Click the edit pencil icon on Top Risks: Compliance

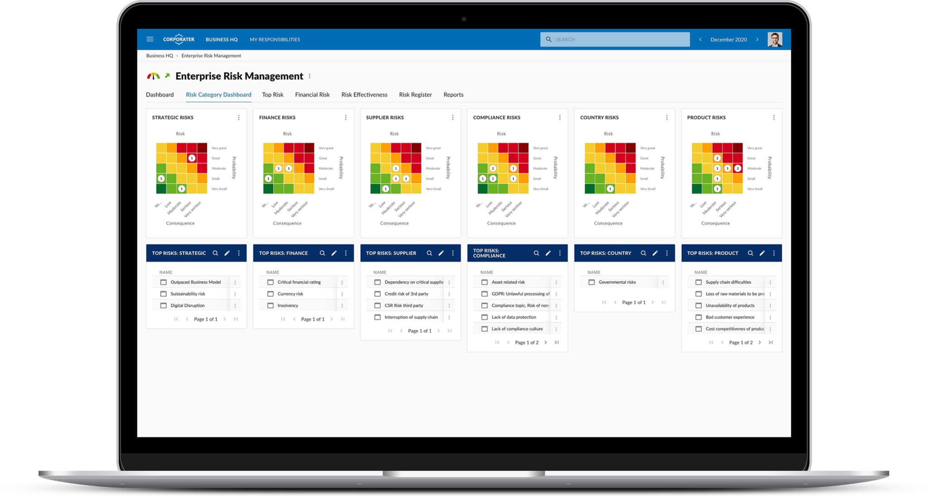[548, 253]
